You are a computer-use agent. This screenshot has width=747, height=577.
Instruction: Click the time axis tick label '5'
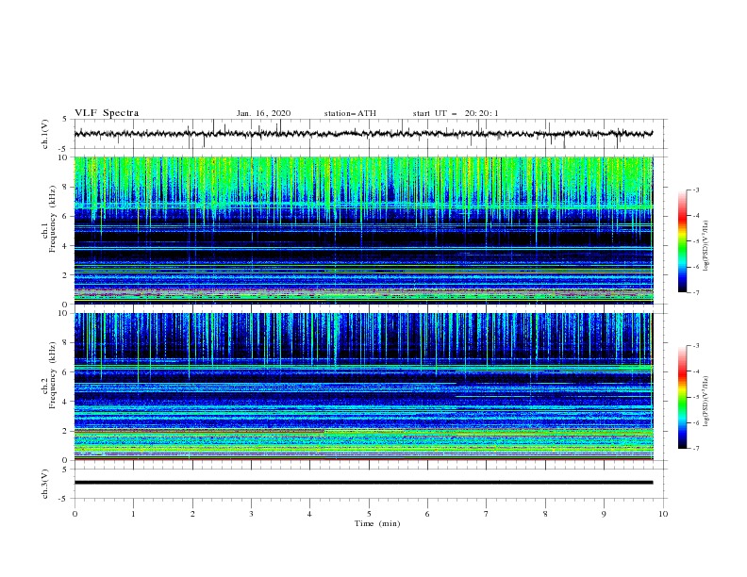(x=369, y=514)
